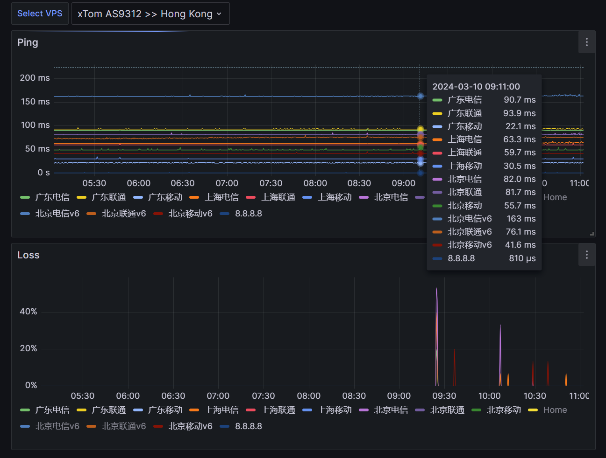Toggle 广东移动 series in Loss legend
Image resolution: width=606 pixels, height=458 pixels.
(x=165, y=410)
